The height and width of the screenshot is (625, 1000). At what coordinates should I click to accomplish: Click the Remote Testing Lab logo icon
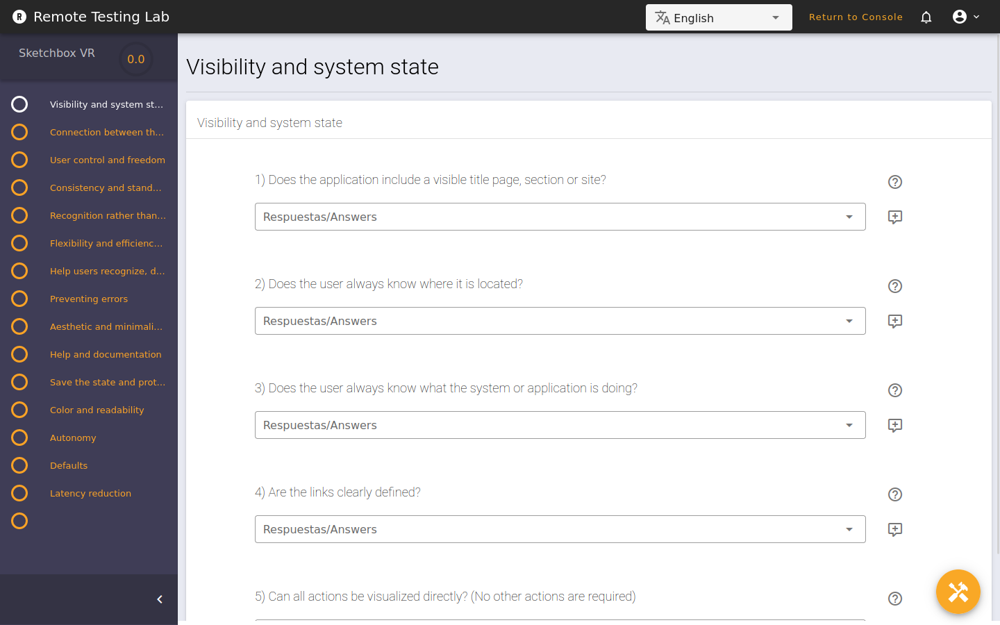click(19, 16)
